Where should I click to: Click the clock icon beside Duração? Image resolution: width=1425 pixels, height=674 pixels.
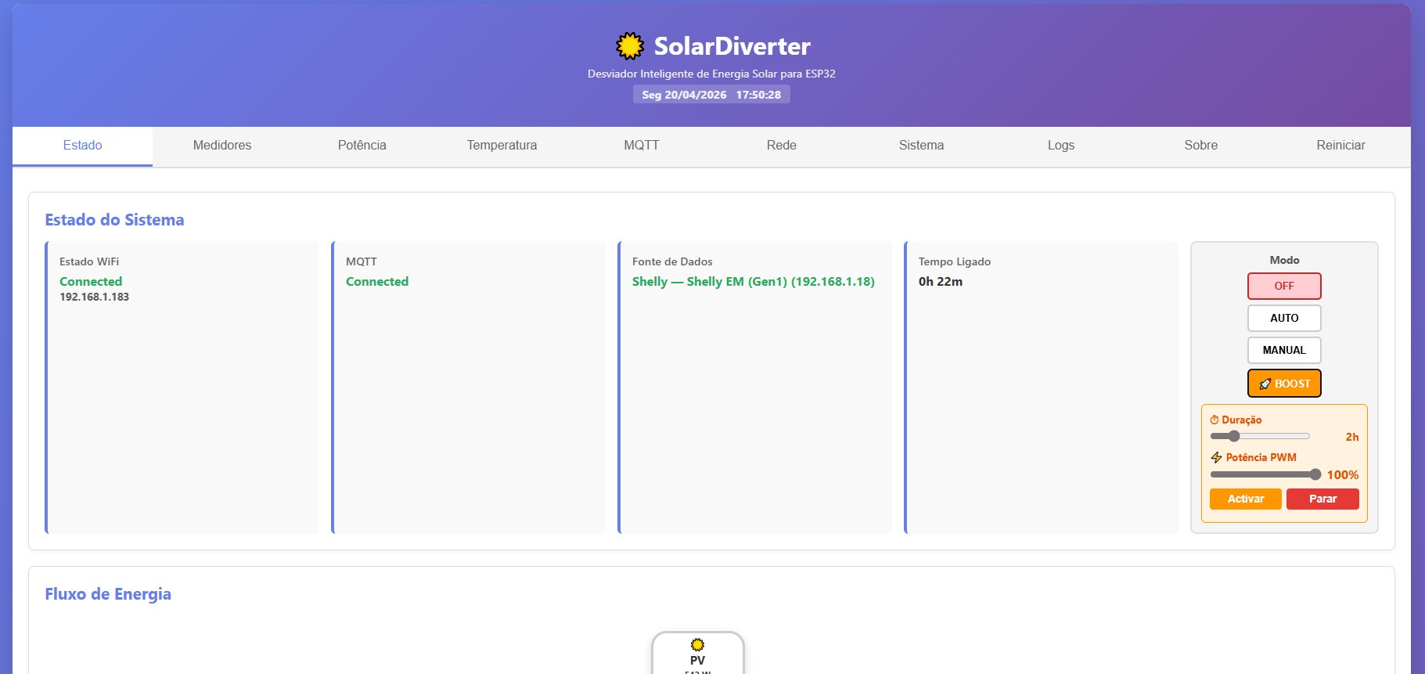pos(1214,420)
